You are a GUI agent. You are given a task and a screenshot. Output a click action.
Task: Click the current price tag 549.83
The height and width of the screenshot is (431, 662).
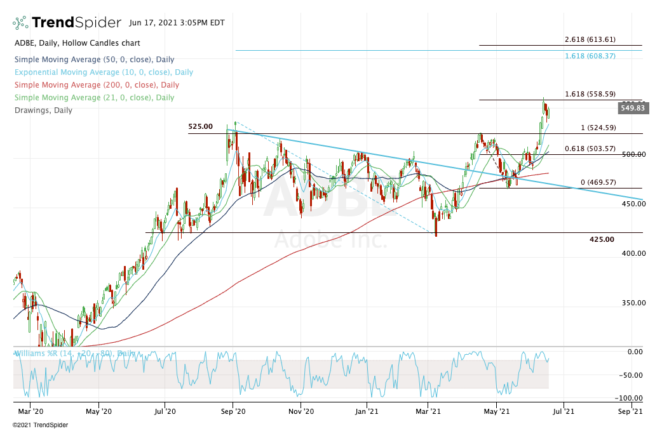click(x=632, y=108)
